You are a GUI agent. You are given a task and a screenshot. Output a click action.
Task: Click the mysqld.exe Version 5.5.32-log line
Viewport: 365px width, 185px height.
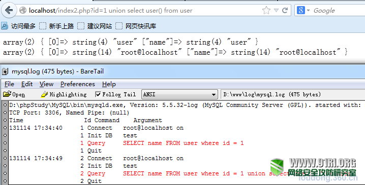point(185,105)
